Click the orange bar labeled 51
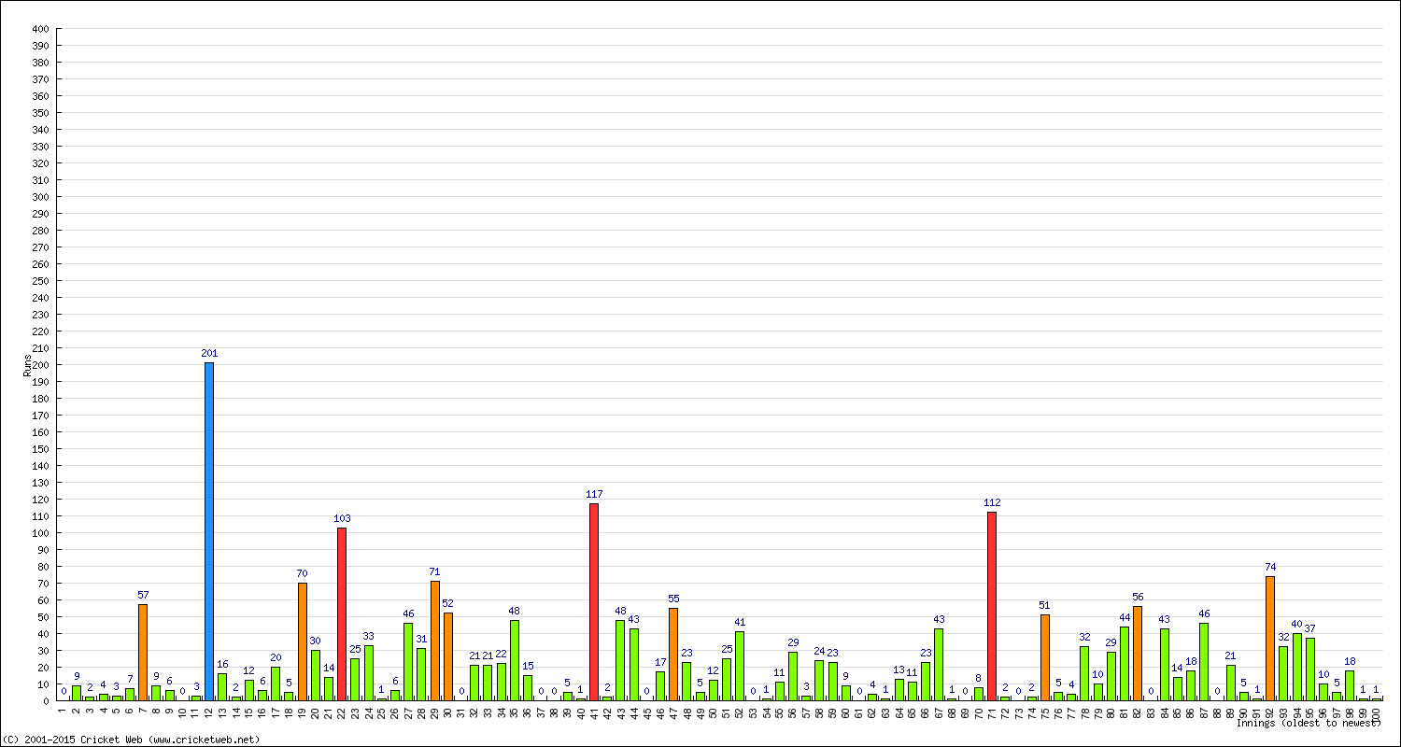 click(x=1045, y=657)
